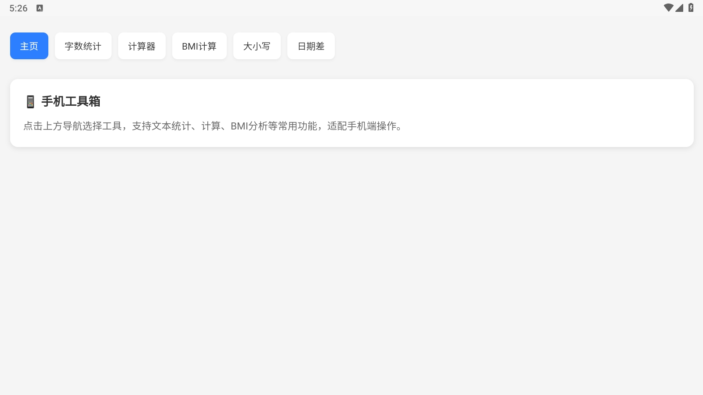
Task: Open the 大小写 case converter tool
Action: (257, 46)
